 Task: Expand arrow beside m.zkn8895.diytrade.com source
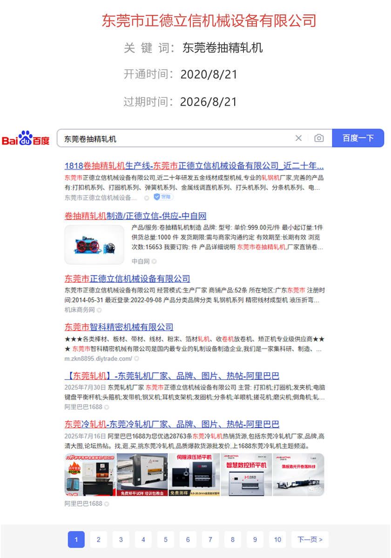(x=136, y=359)
